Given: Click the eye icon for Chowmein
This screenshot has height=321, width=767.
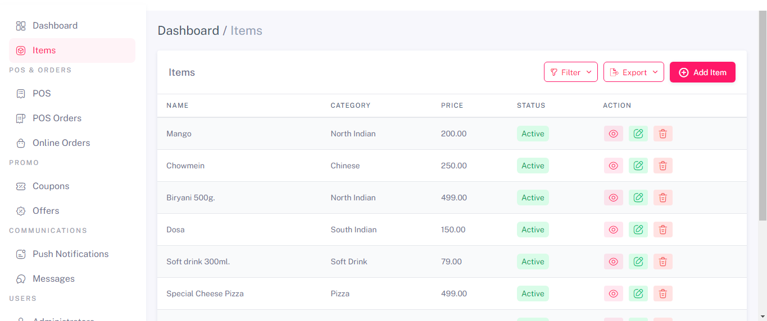Looking at the screenshot, I should [x=614, y=166].
